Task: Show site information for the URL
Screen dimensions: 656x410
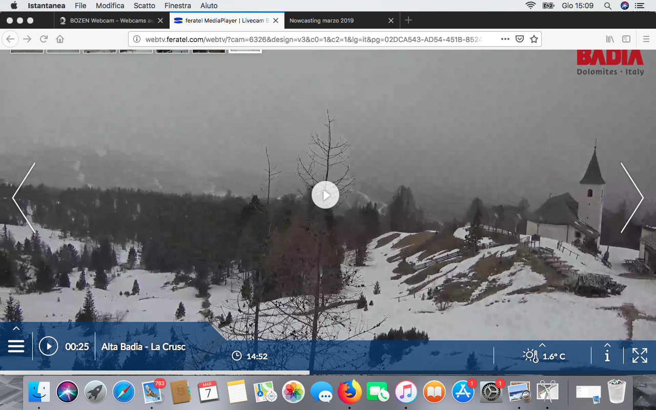Action: [136, 39]
